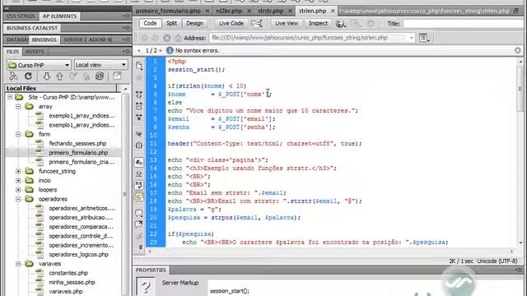527x296 pixels.
Task: Remove Comment icon in coding toolbar
Action: [x=139, y=224]
